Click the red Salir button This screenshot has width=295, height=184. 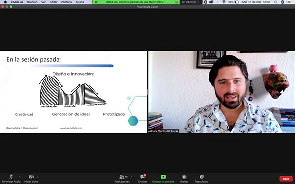click(286, 179)
